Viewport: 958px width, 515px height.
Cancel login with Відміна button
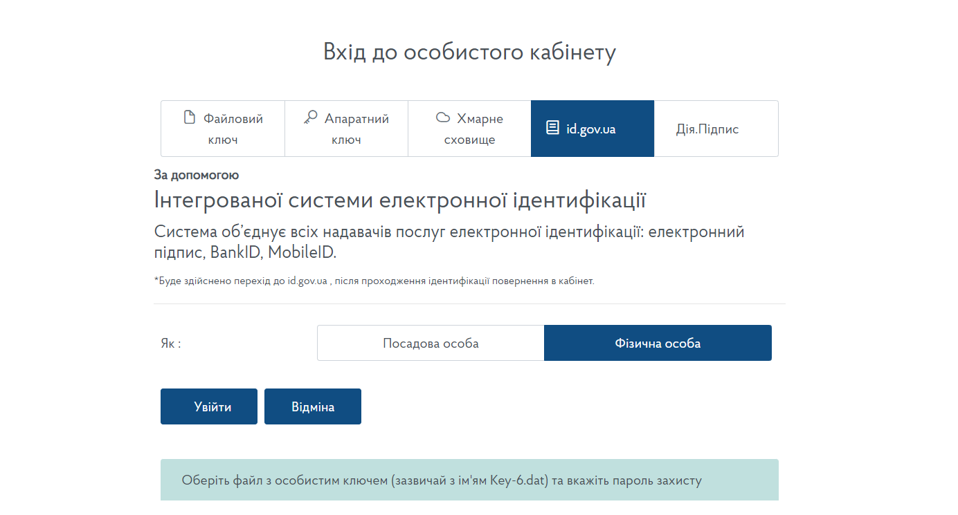click(x=313, y=406)
